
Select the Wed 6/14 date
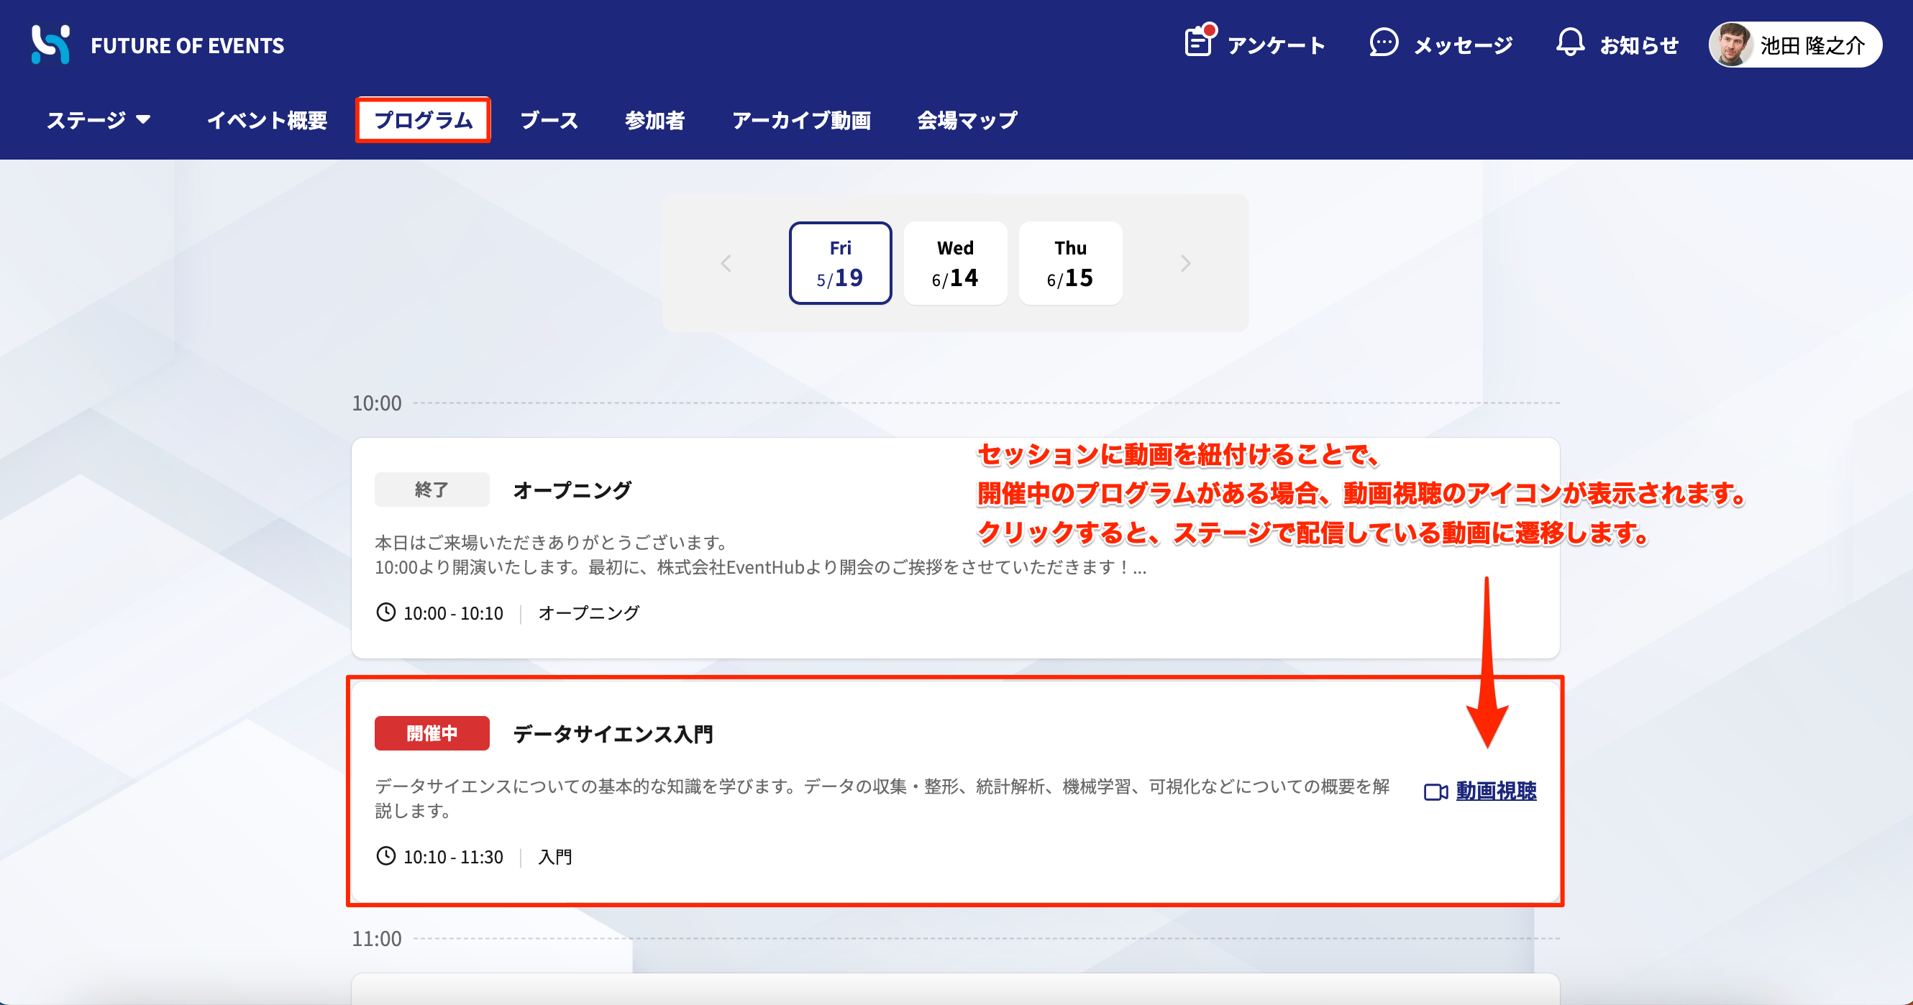tap(955, 263)
